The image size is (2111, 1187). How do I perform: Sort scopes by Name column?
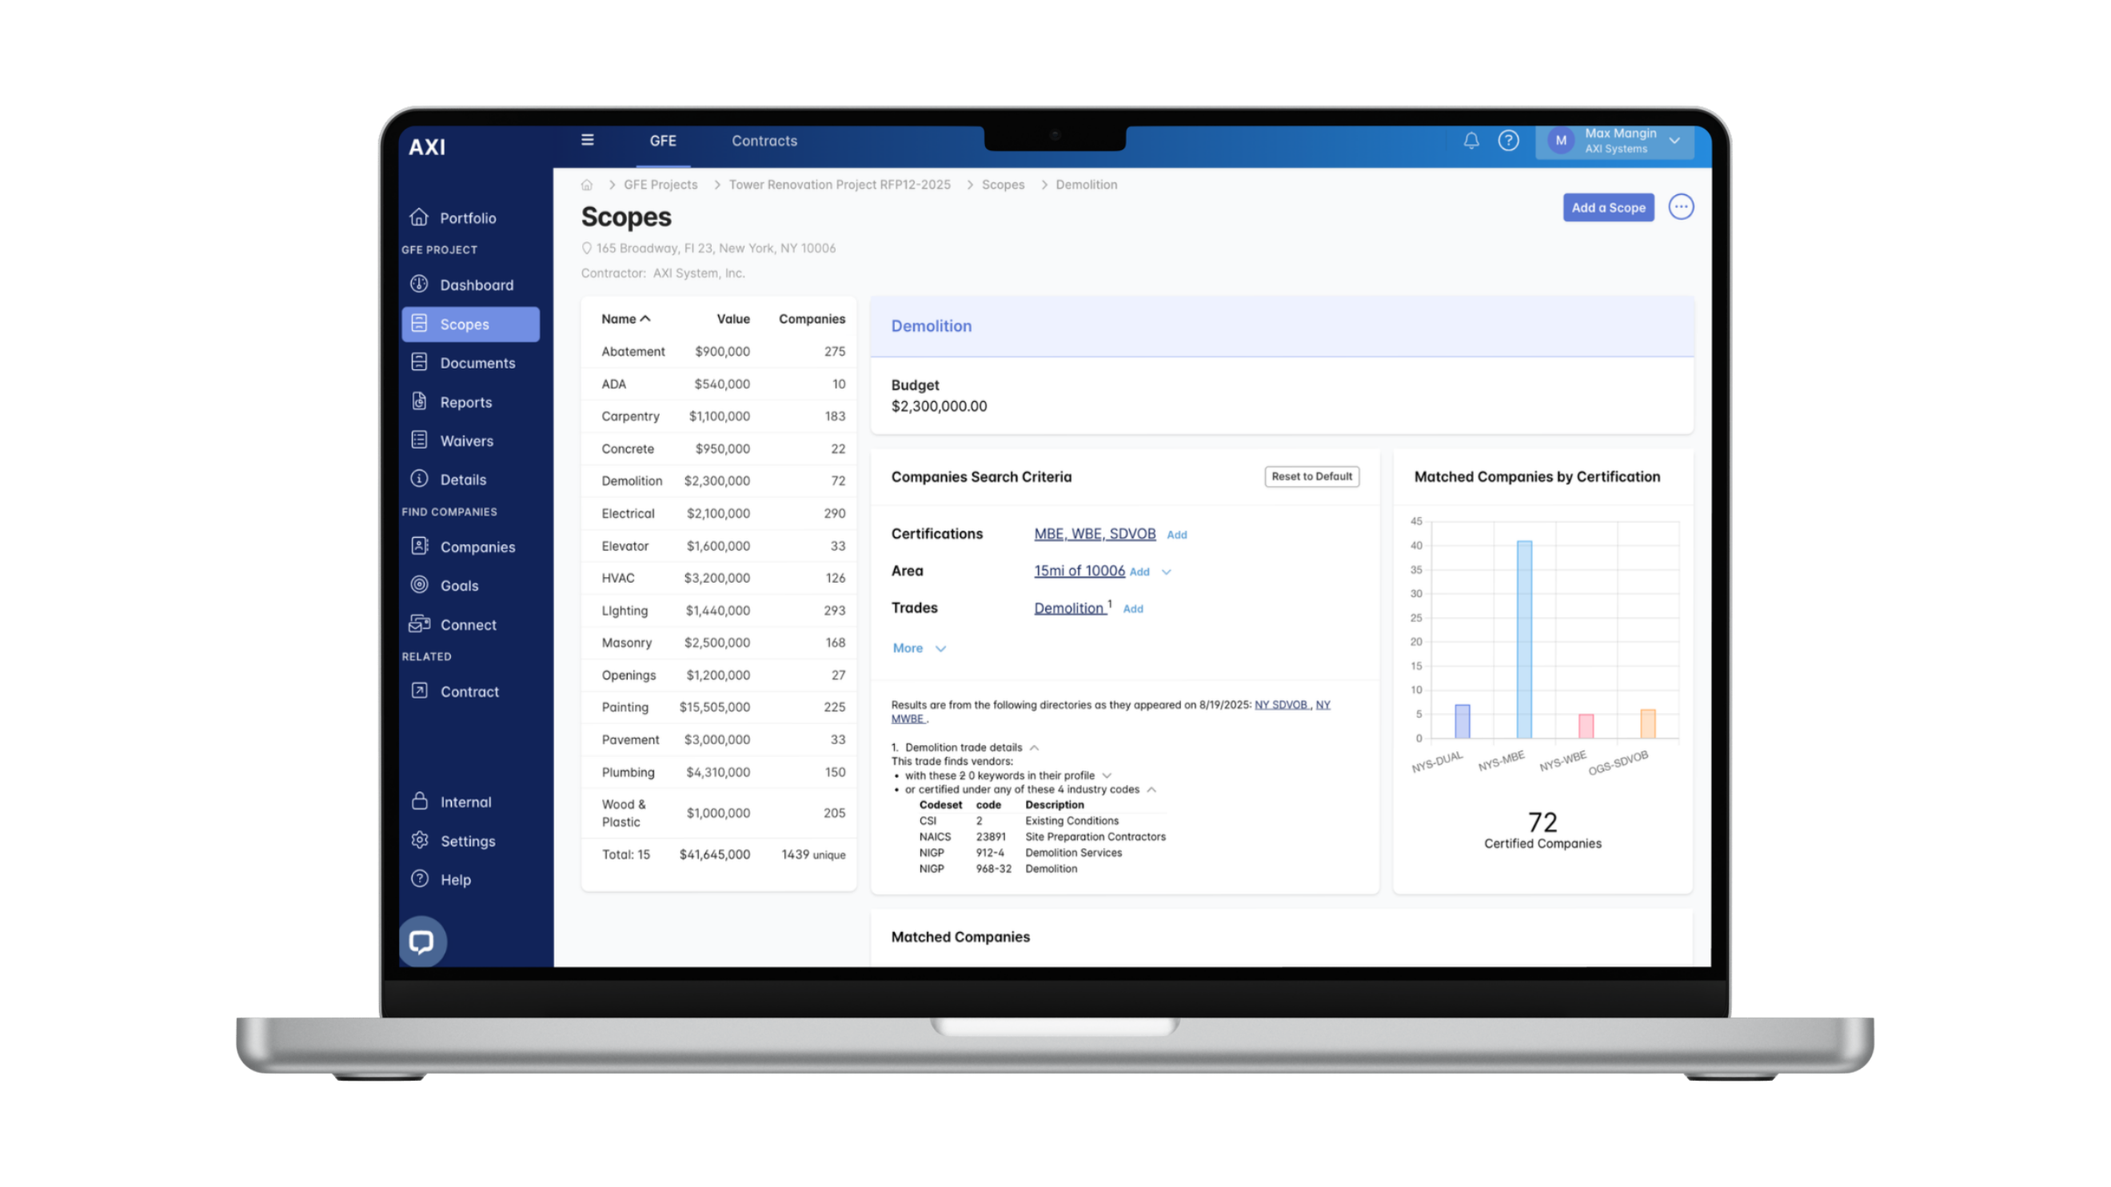pos(625,319)
